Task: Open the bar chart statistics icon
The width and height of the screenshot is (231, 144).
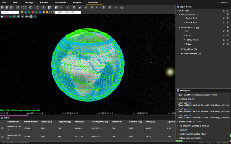Action: (x=122, y=7)
